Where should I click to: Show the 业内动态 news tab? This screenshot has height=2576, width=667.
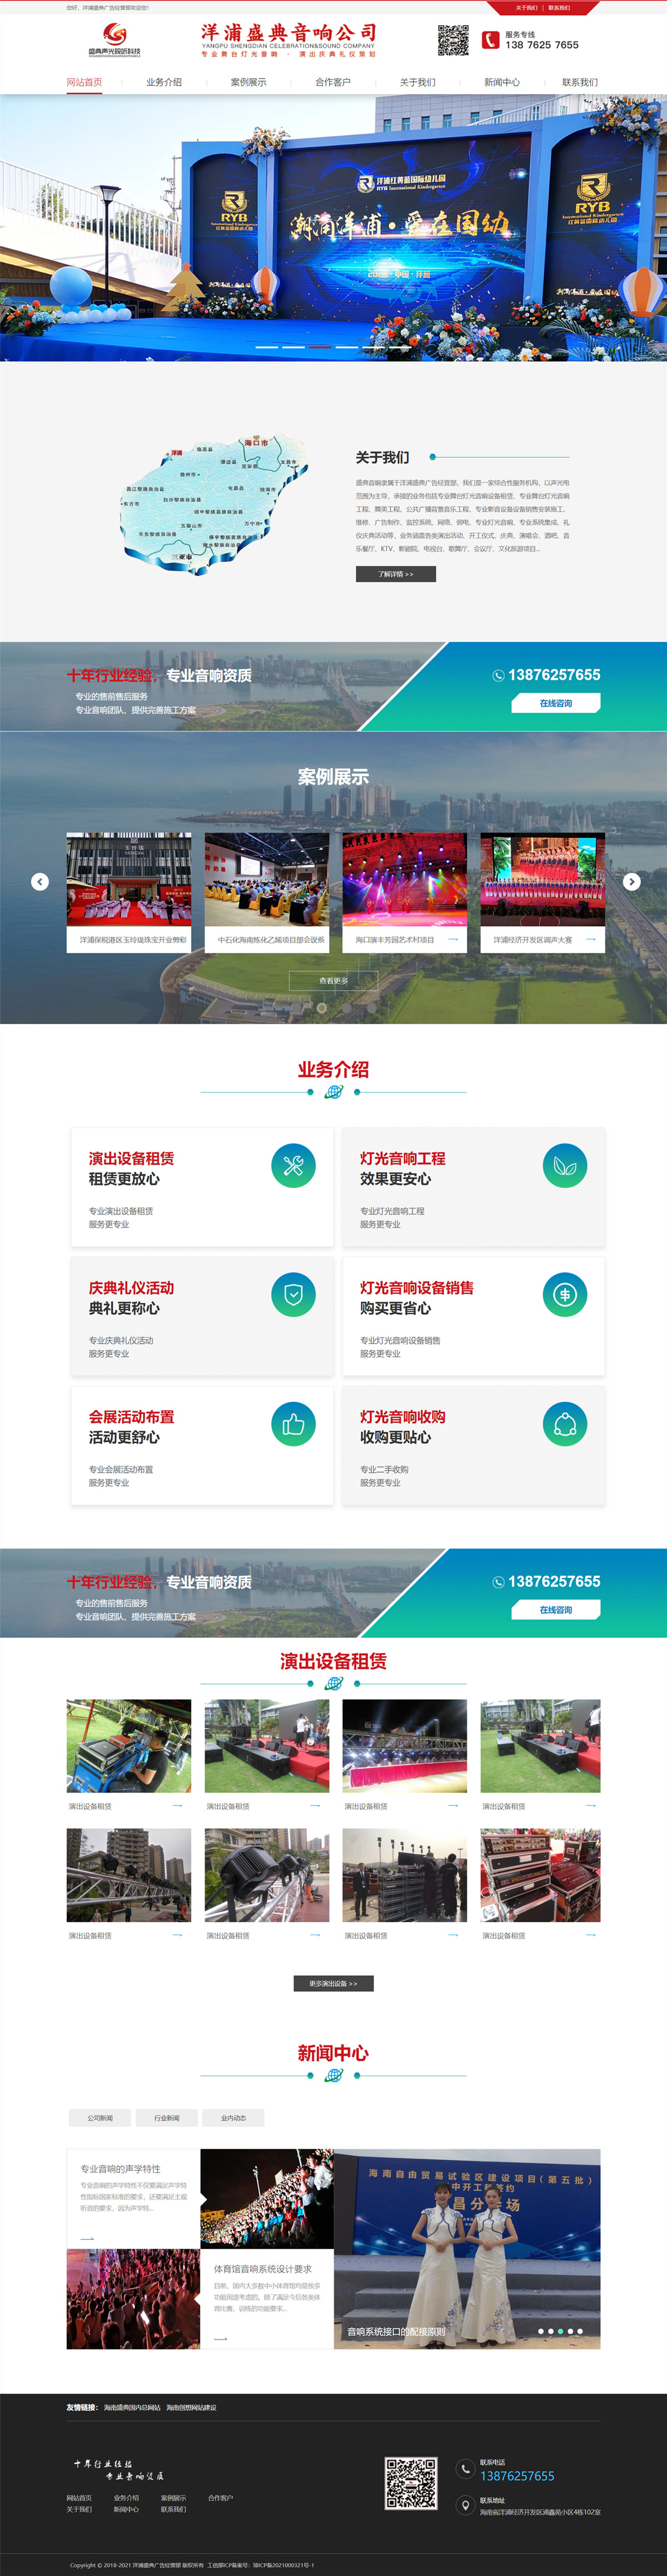point(233,2117)
